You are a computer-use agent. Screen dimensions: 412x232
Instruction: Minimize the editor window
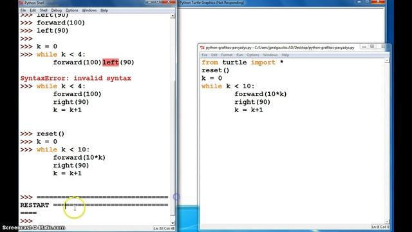(364, 46)
